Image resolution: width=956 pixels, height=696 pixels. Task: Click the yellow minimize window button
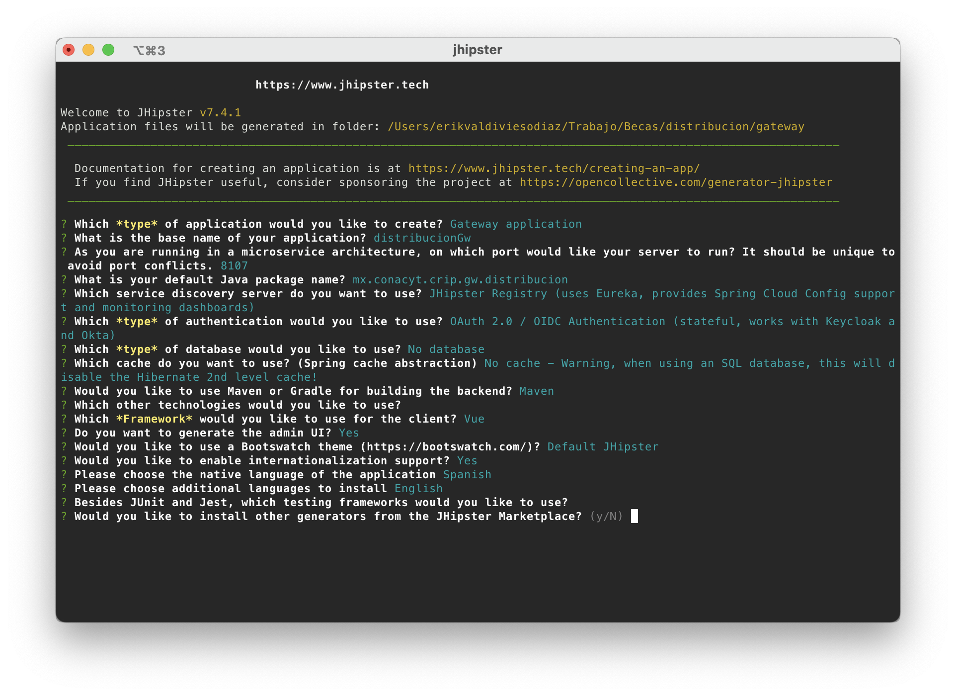tap(88, 50)
